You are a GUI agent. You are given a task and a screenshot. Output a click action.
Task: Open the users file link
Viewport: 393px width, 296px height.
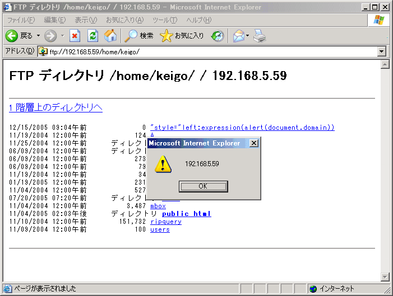coord(160,229)
